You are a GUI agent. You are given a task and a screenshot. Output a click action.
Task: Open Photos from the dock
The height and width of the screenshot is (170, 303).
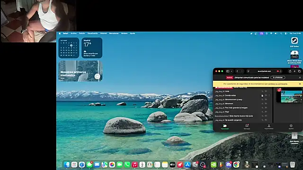click(112, 165)
